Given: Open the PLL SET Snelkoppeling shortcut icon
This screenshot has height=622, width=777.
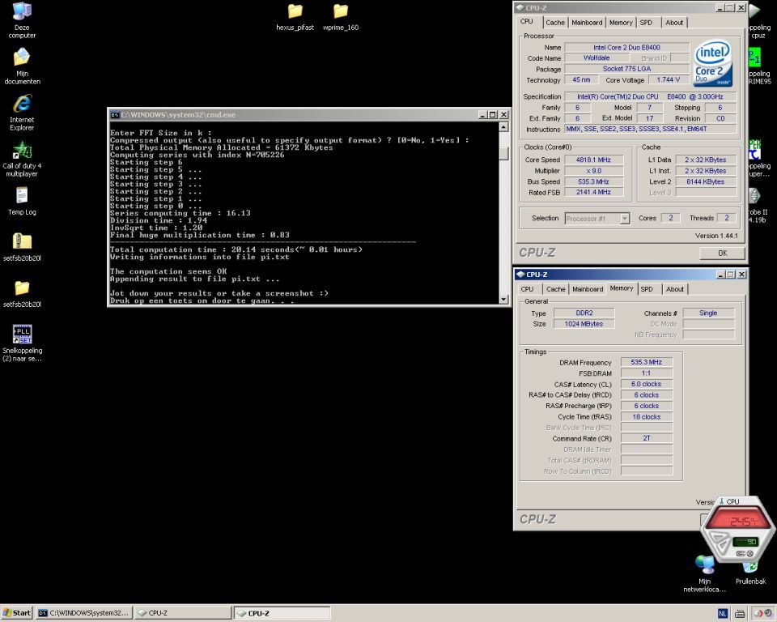Looking at the screenshot, I should [23, 334].
